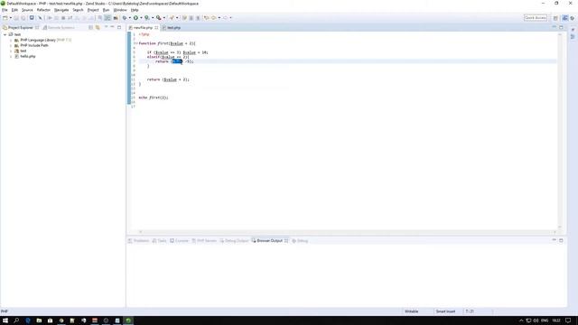Click the Quick Access search field

pyautogui.click(x=536, y=18)
